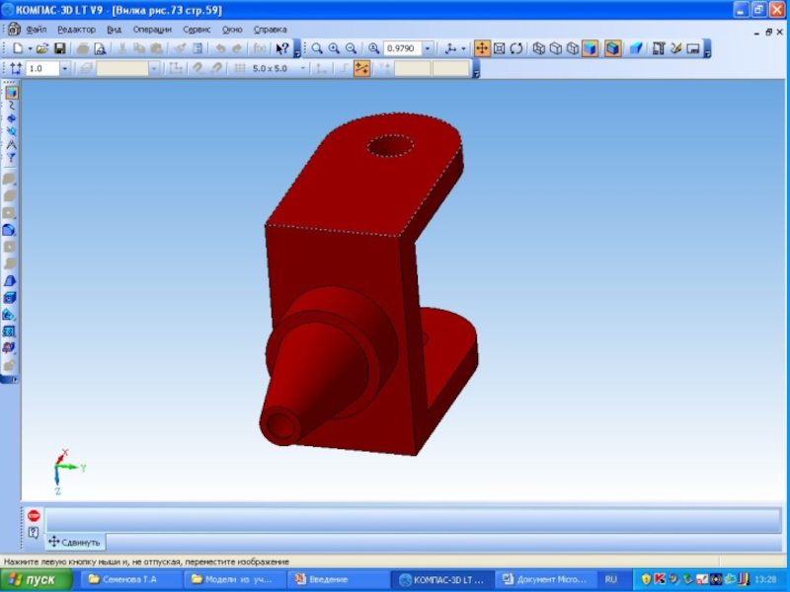
Task: Click the Windows пуск Start button
Action: [38, 579]
